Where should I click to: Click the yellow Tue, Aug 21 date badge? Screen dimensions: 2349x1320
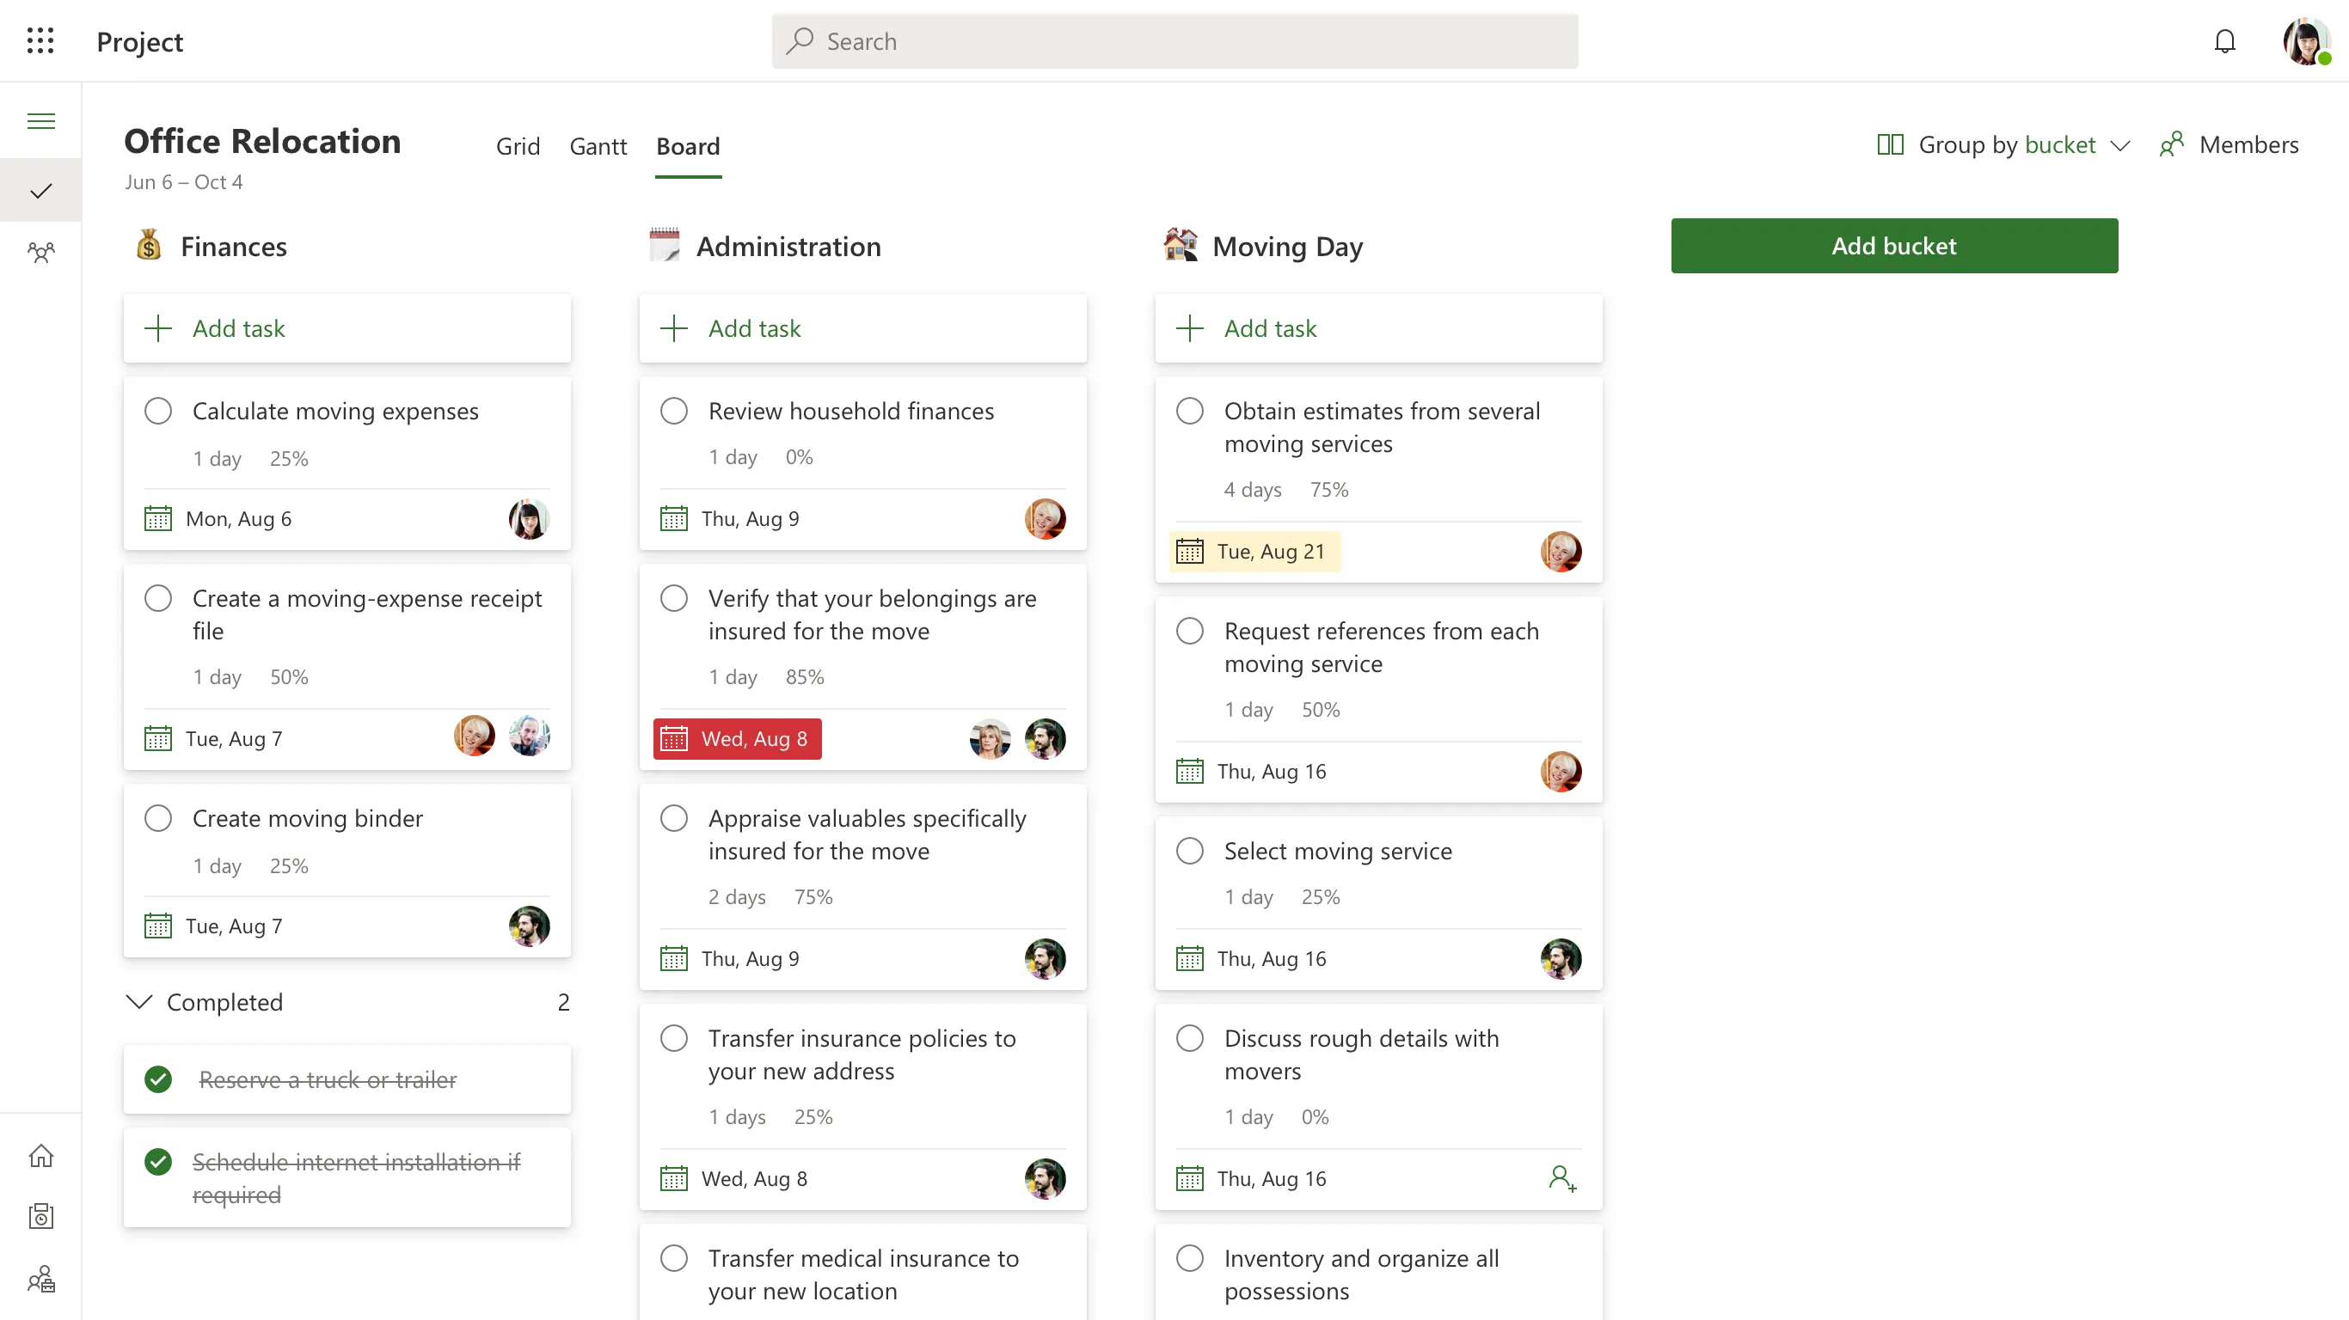pyautogui.click(x=1254, y=552)
